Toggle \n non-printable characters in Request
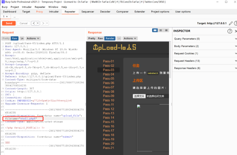The image size is (237, 155). [x=22, y=38]
